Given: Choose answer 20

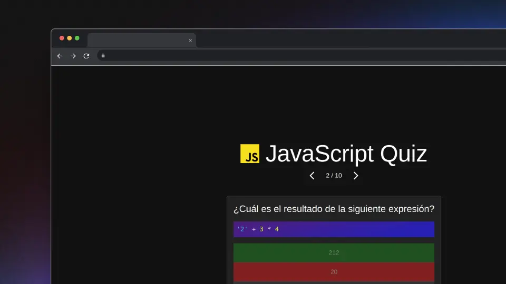Looking at the screenshot, I should pos(334,272).
